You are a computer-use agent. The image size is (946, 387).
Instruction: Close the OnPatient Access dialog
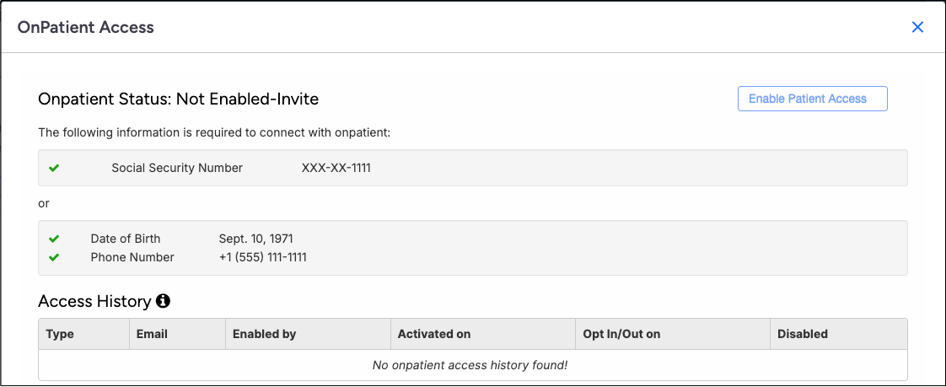coord(918,27)
